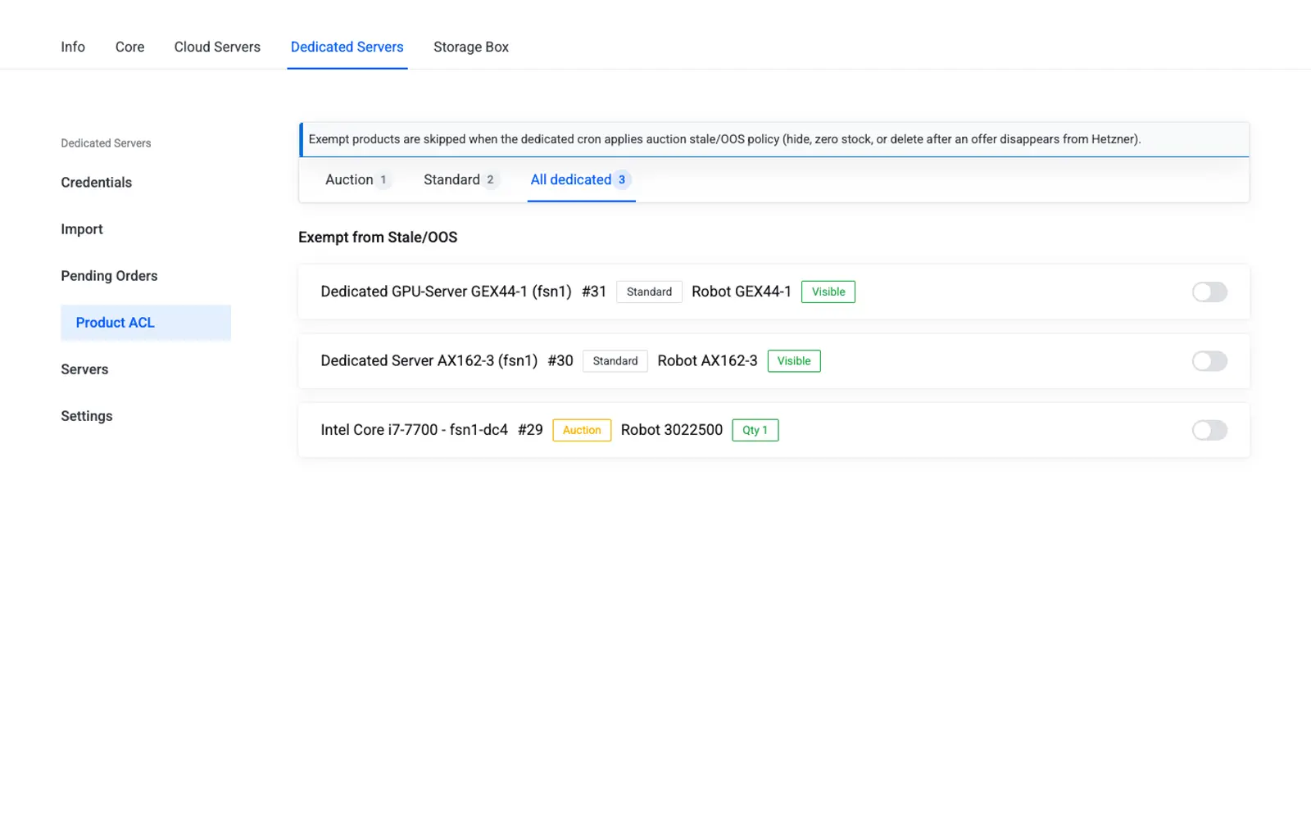Select Product ACL in sidebar
Screen dimensions: 1311x819
[x=146, y=323]
